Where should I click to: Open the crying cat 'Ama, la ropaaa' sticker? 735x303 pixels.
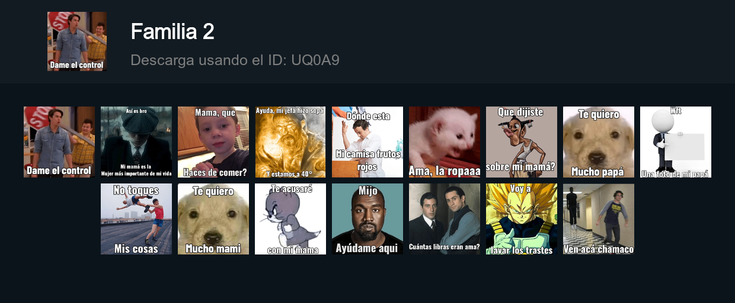(445, 142)
